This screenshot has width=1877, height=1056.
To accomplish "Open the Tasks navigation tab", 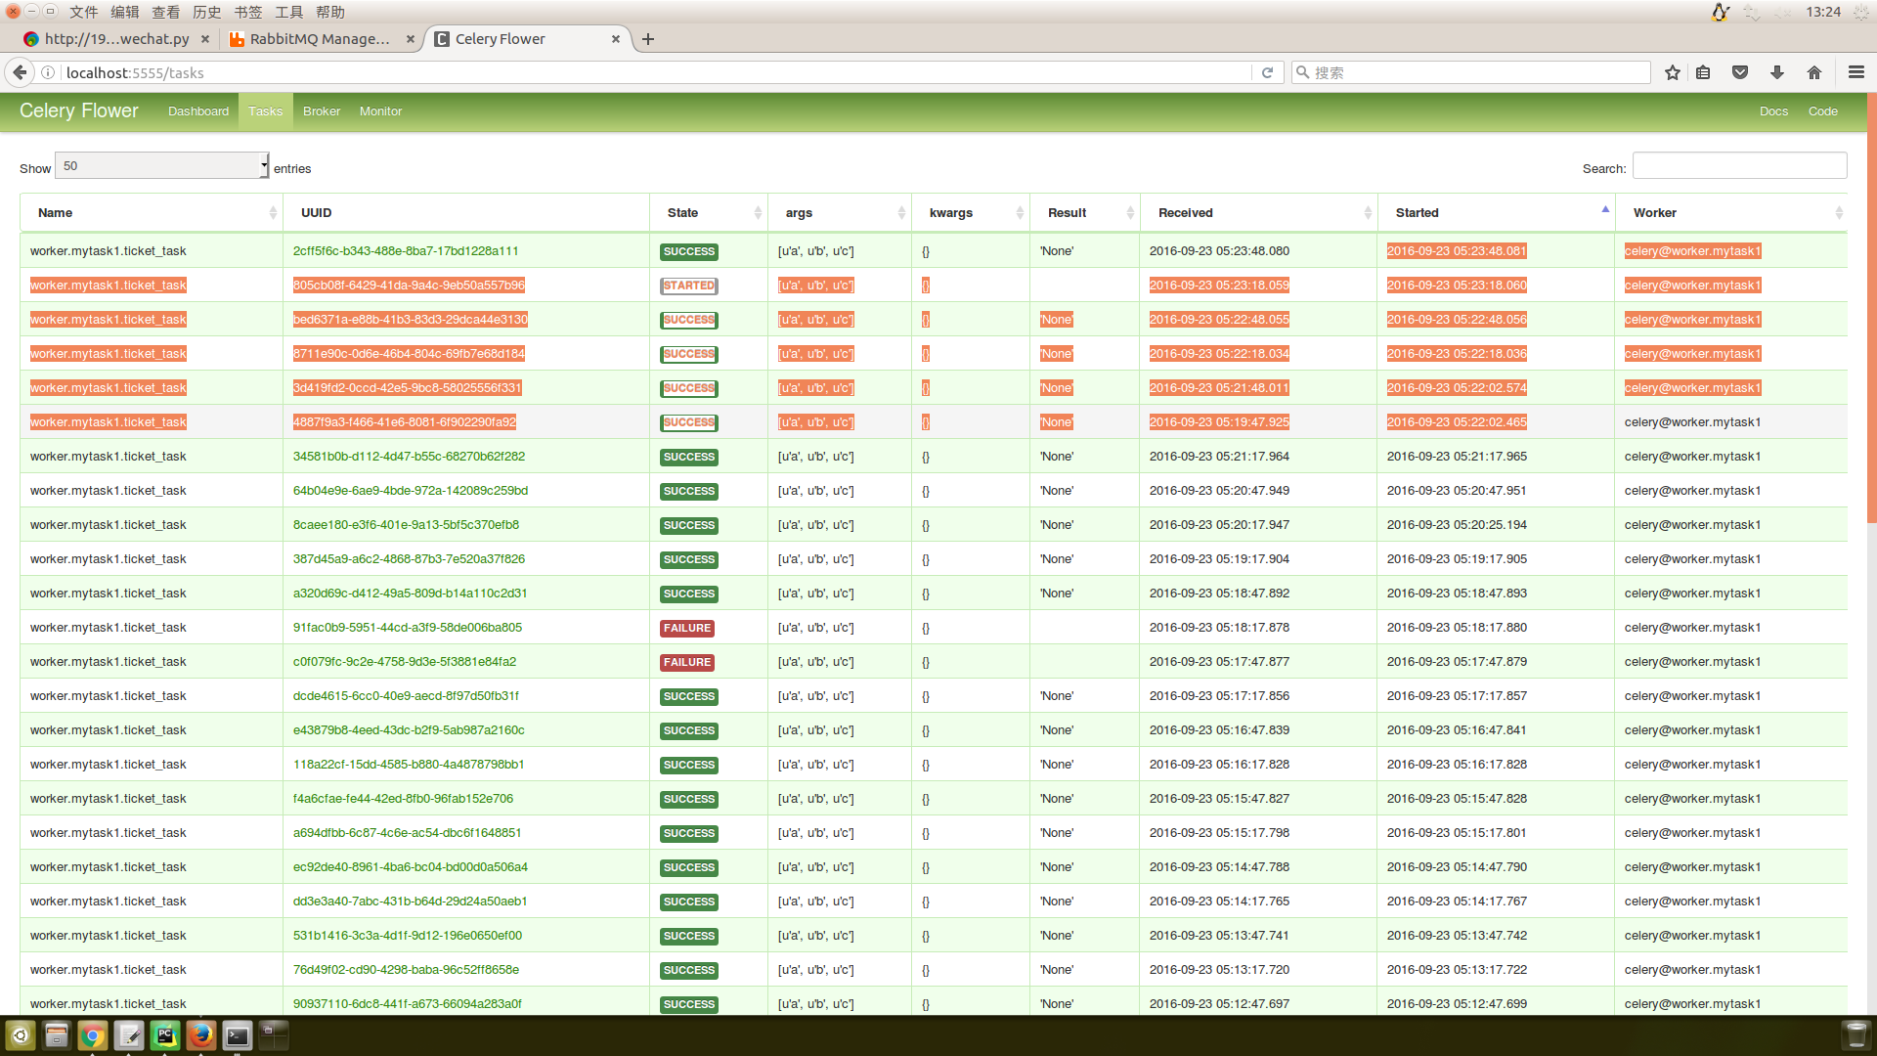I will 265,111.
